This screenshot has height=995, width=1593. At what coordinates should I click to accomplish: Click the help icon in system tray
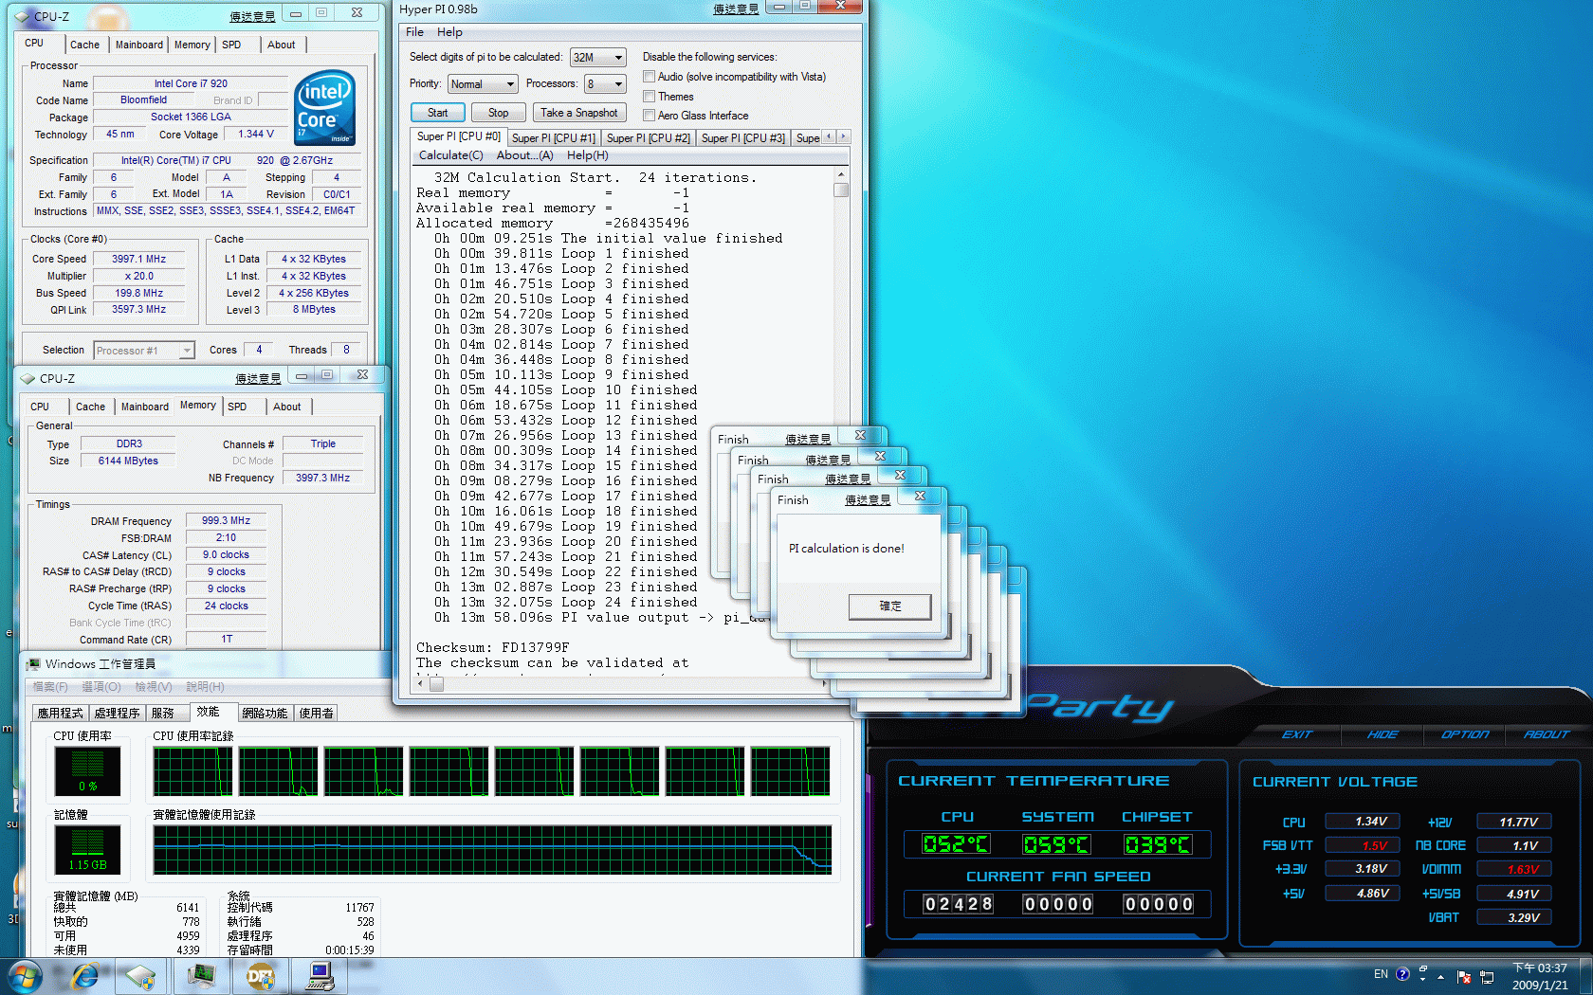pos(1402,974)
